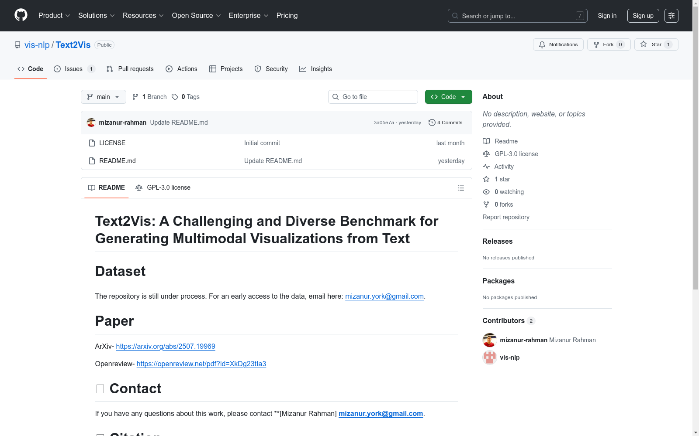Screen dimensions: 699x436
Task: Switch to the Insights tab
Action: tap(316, 69)
